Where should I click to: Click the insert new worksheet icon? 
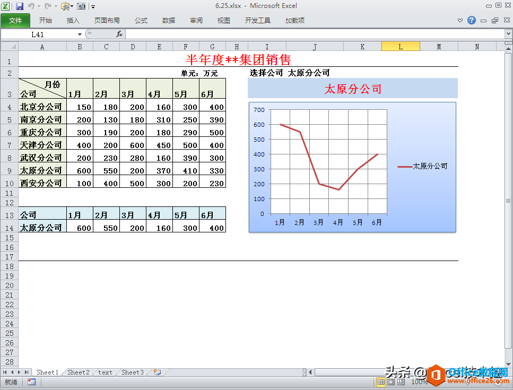click(x=158, y=372)
